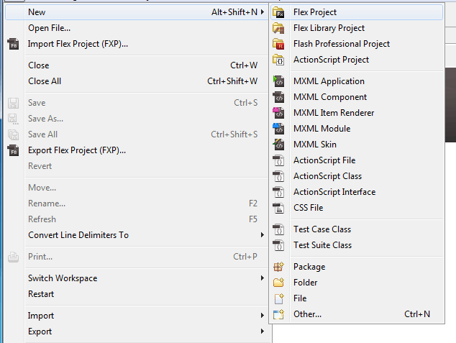Choose ActionScript Class entry

point(357,176)
